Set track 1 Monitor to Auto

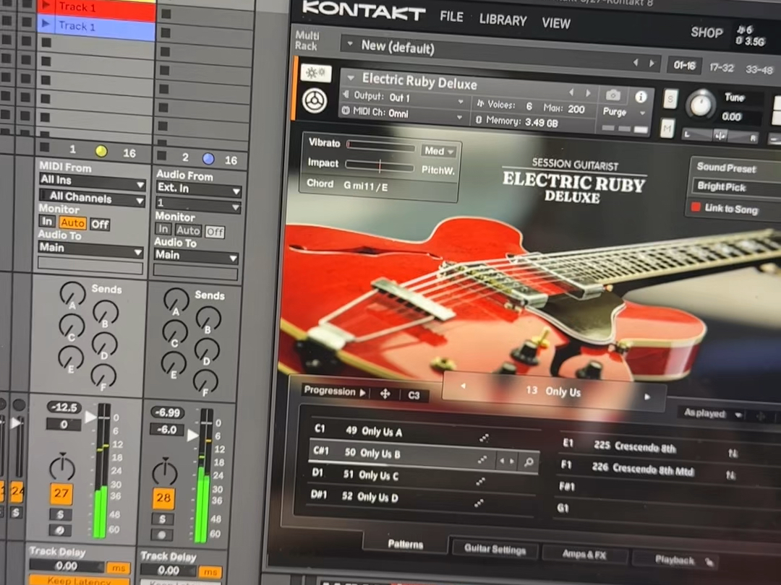pos(73,223)
